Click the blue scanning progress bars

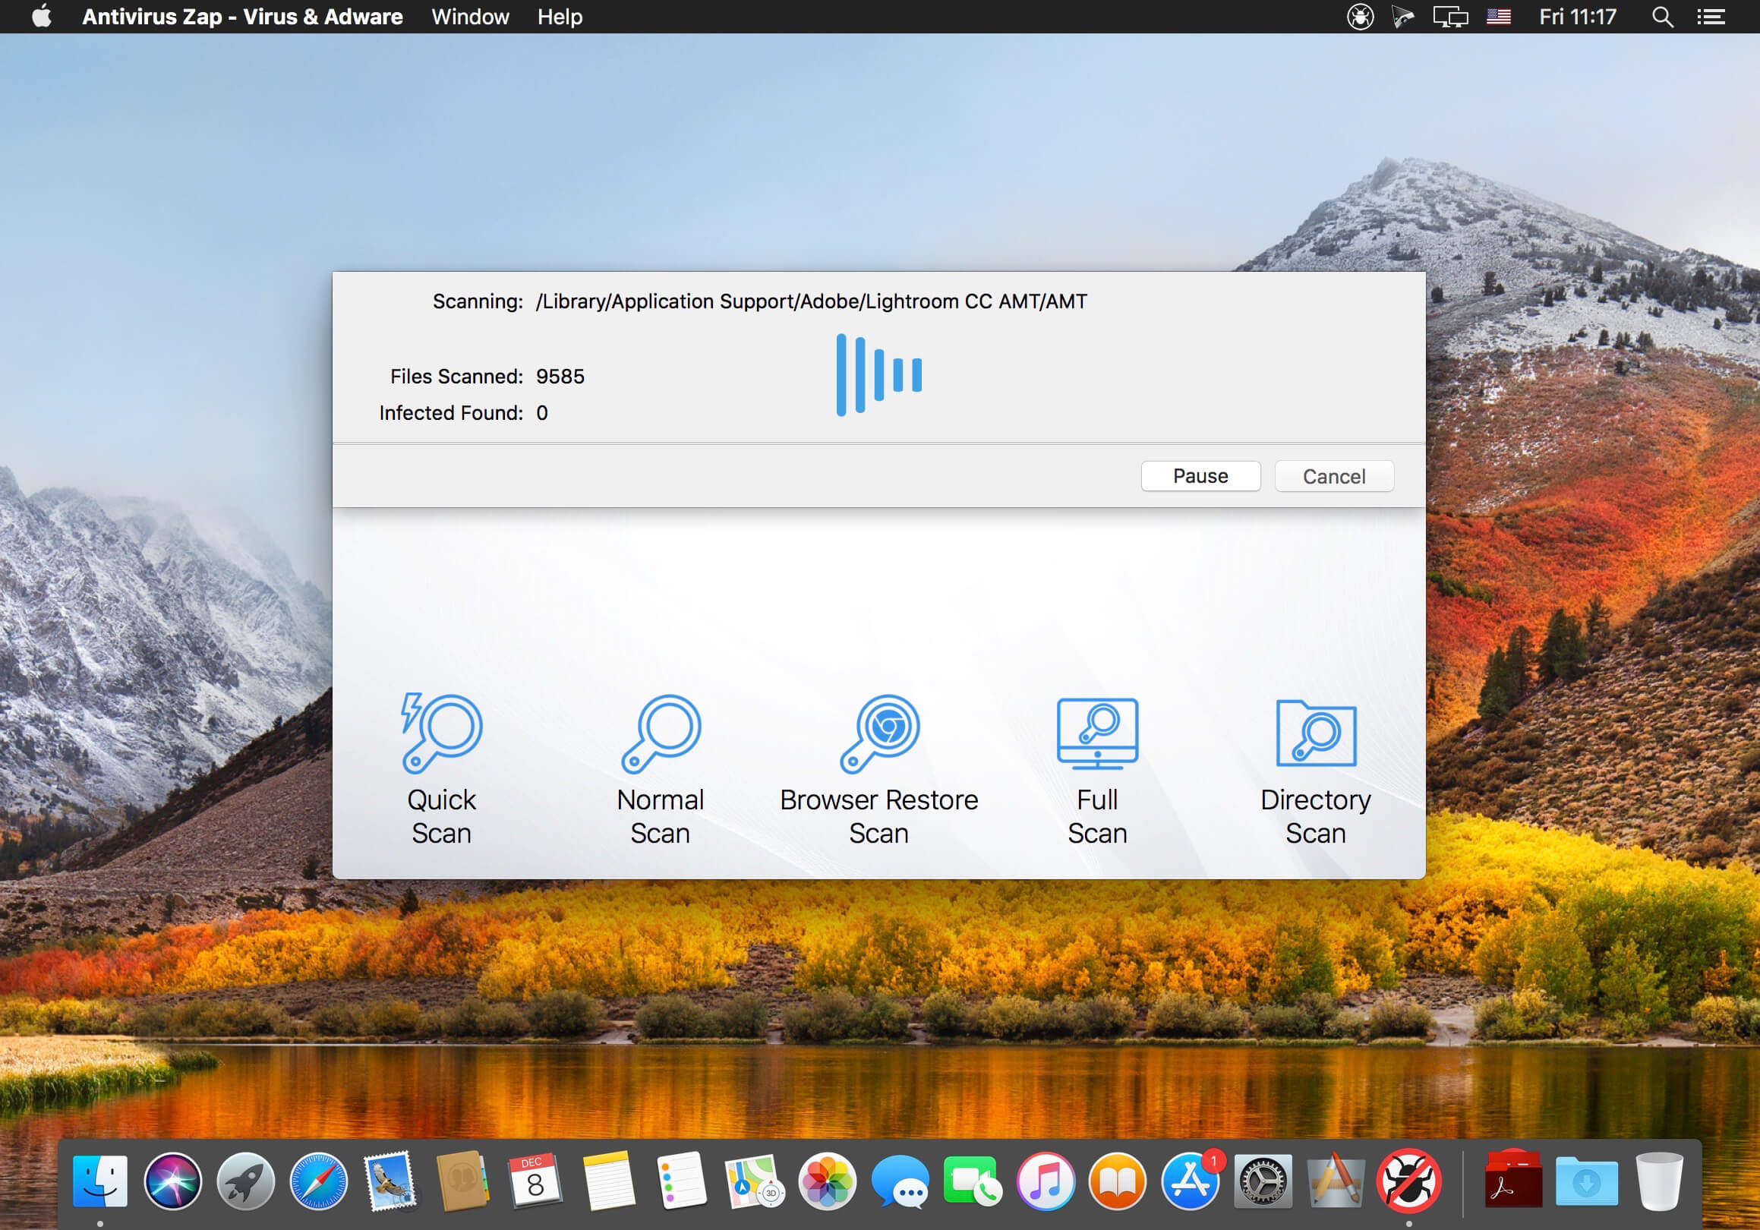point(878,375)
